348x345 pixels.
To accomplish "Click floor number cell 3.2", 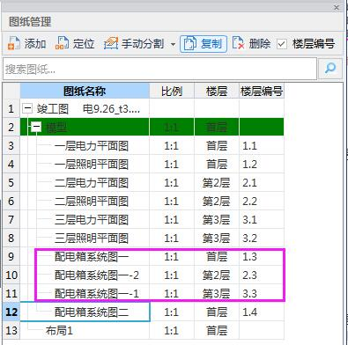I will click(262, 239).
